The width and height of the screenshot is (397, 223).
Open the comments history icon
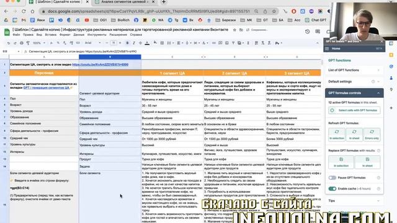click(318, 32)
